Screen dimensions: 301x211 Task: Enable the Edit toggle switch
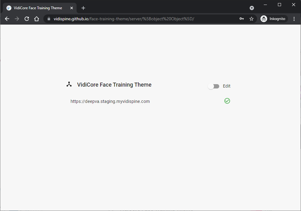point(213,86)
